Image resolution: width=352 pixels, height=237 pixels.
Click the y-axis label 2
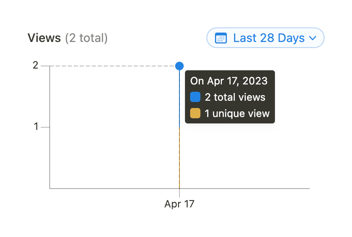(36, 66)
